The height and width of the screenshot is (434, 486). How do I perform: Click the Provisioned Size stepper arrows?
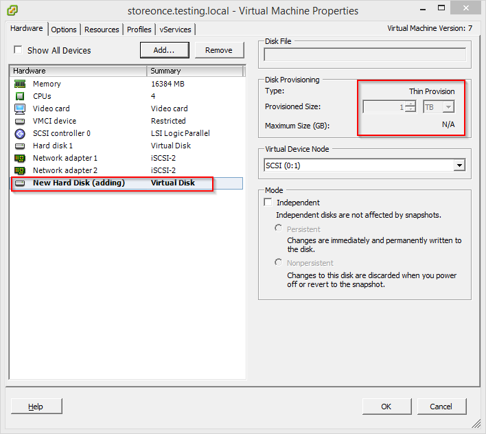pos(410,107)
